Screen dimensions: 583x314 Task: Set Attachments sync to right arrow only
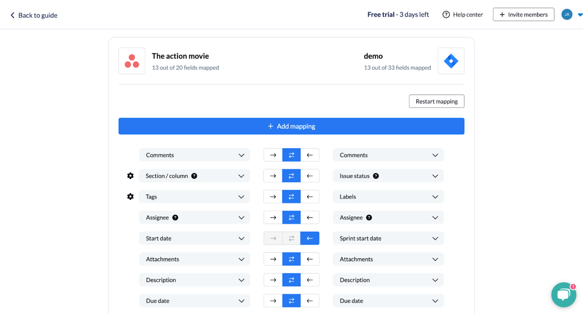click(273, 259)
